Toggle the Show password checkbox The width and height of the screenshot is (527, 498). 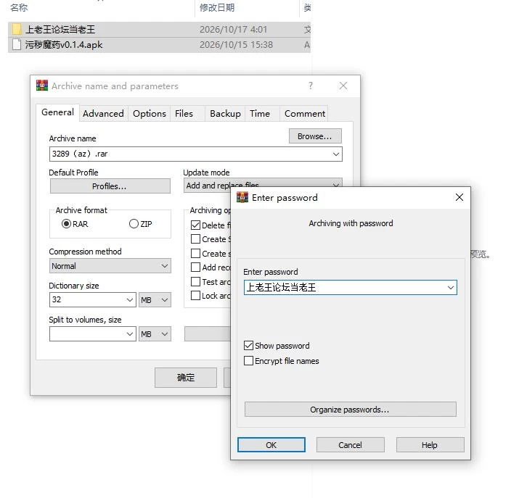(248, 346)
